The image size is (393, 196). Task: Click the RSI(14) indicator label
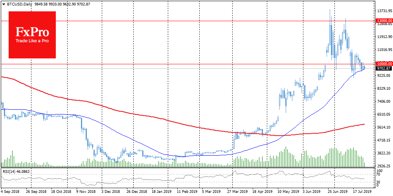point(17,171)
